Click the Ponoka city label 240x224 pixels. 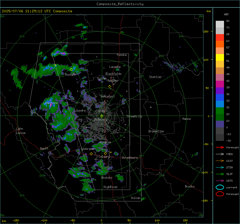[x=122, y=55]
